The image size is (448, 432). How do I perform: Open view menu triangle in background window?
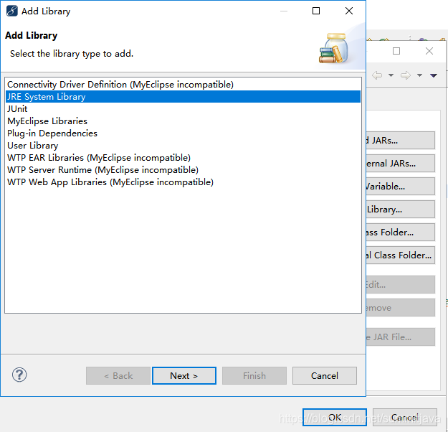(x=434, y=75)
